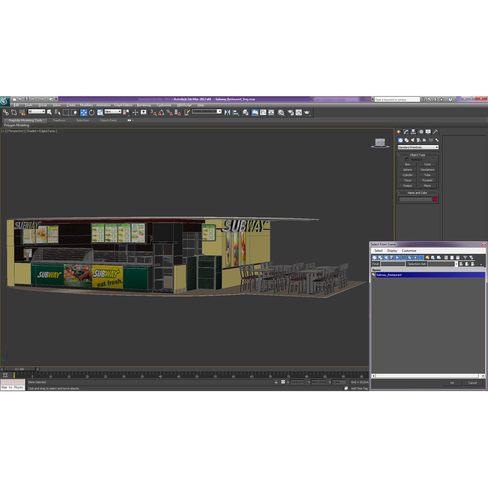Image resolution: width=488 pixels, height=488 pixels.
Task: Switch to the Freeform ribbon tab
Action: 59,121
